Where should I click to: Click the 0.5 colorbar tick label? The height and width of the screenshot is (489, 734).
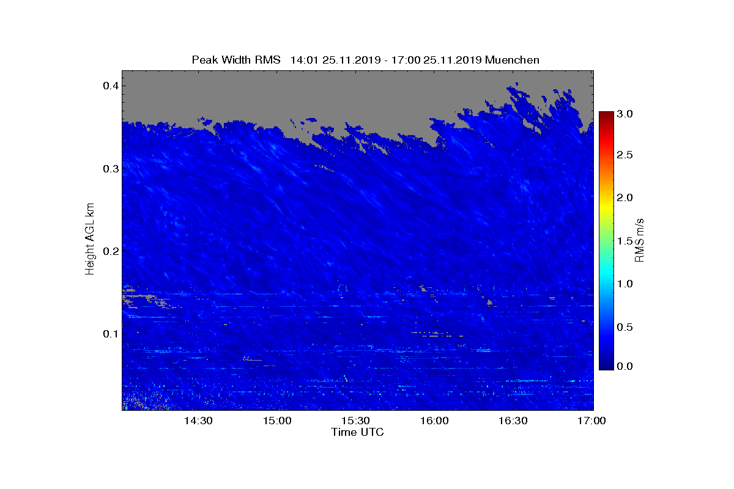point(625,327)
